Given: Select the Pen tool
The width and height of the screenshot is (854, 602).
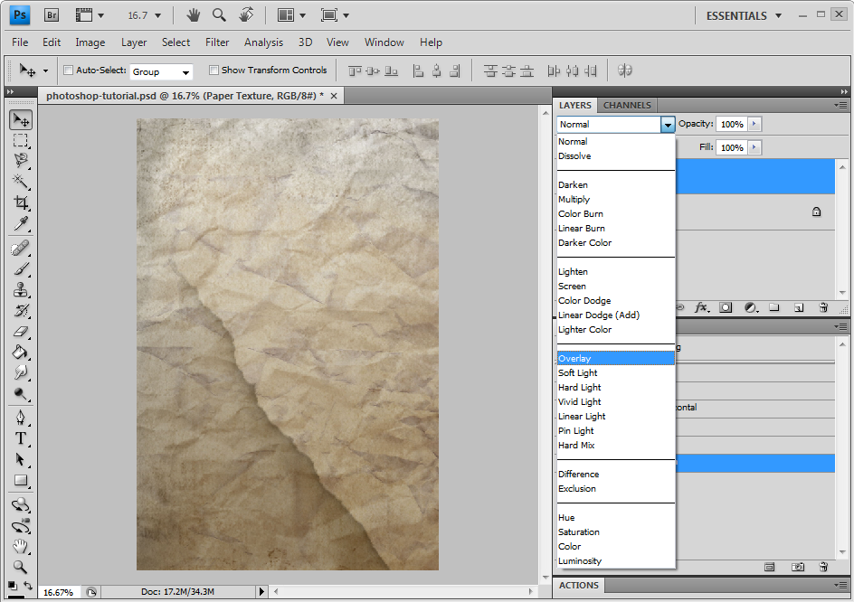Looking at the screenshot, I should coord(21,418).
